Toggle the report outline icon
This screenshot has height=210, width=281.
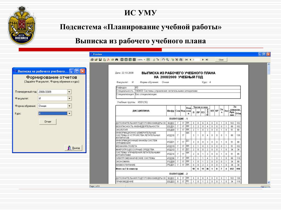pyautogui.click(x=154, y=60)
